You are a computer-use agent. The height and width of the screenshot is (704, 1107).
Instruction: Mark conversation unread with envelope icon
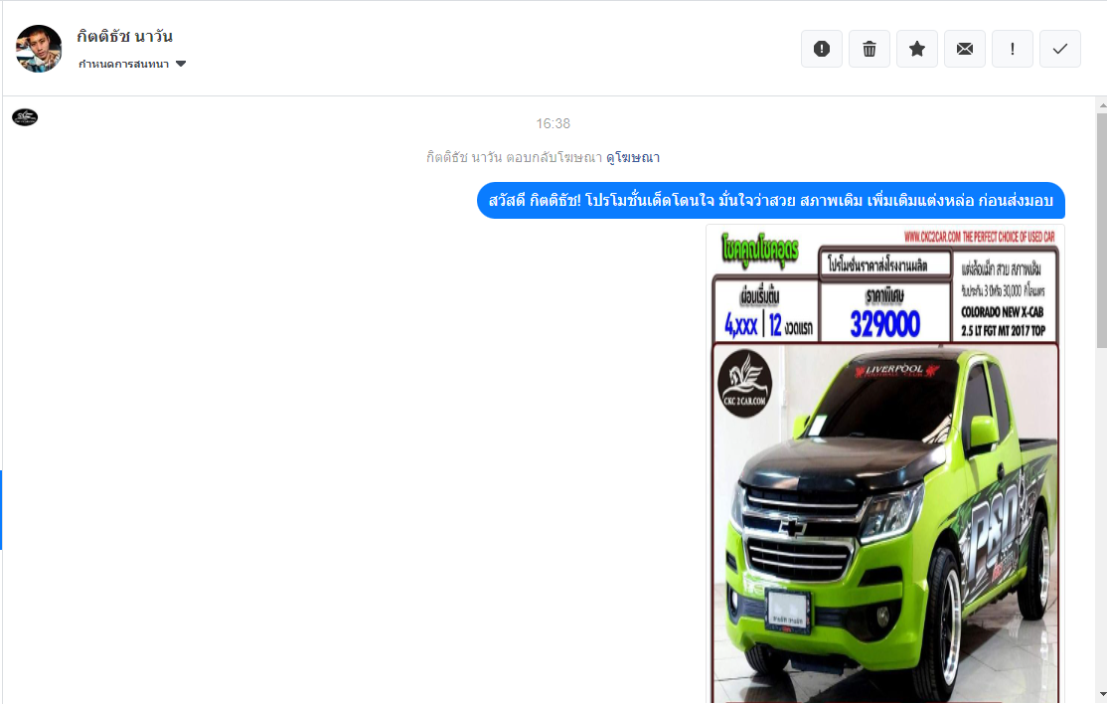pyautogui.click(x=964, y=49)
